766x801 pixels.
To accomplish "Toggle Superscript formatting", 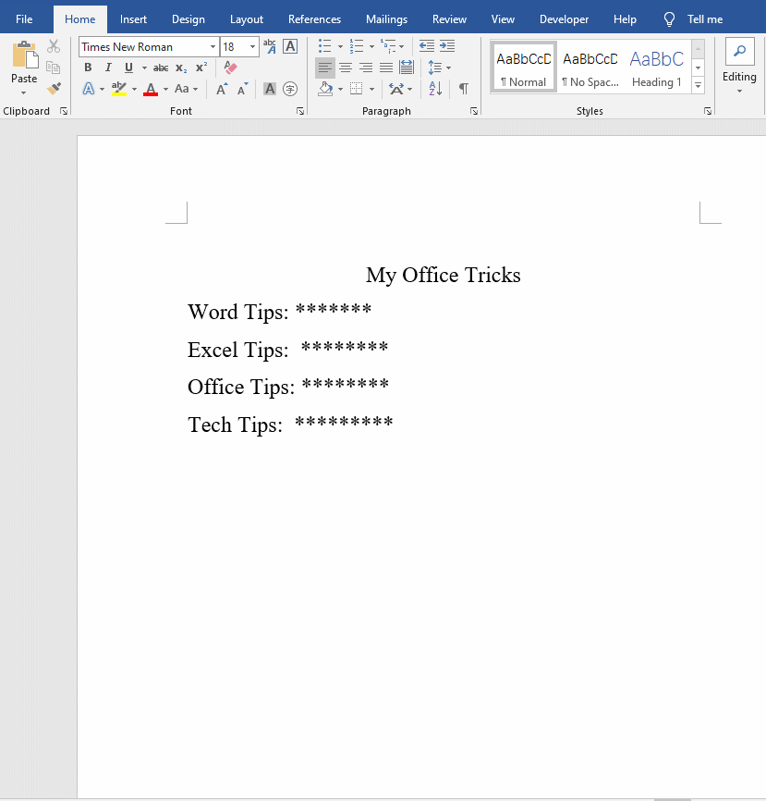I will click(201, 67).
